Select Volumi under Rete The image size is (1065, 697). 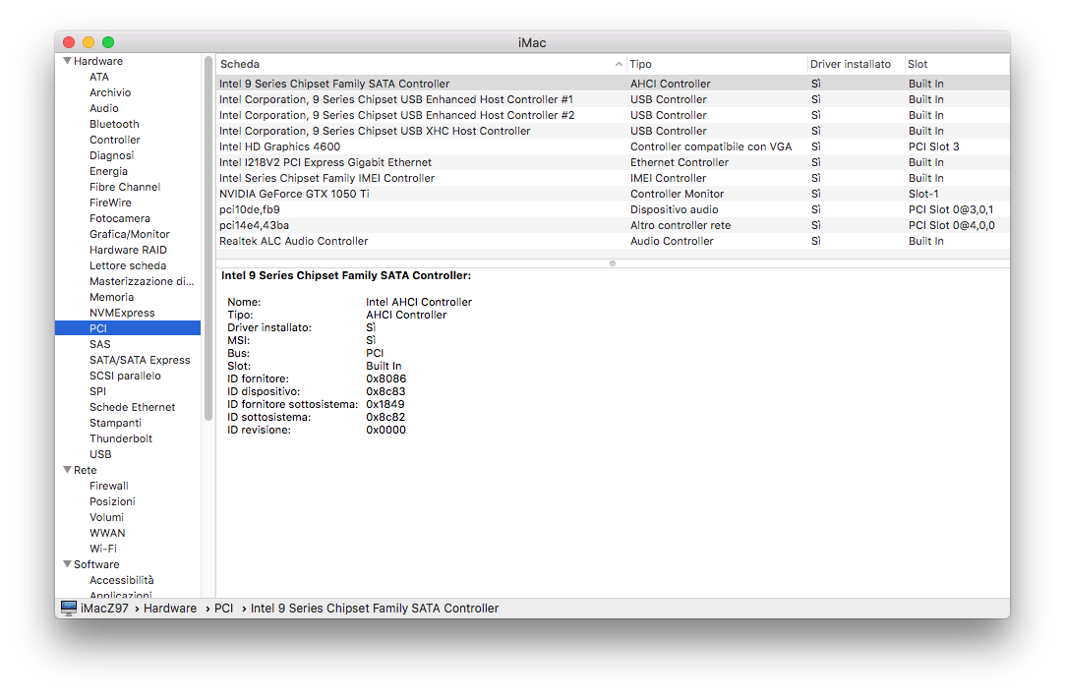106,516
